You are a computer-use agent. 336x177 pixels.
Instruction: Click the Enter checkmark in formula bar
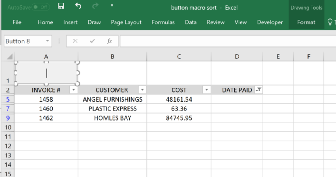[x=92, y=41]
